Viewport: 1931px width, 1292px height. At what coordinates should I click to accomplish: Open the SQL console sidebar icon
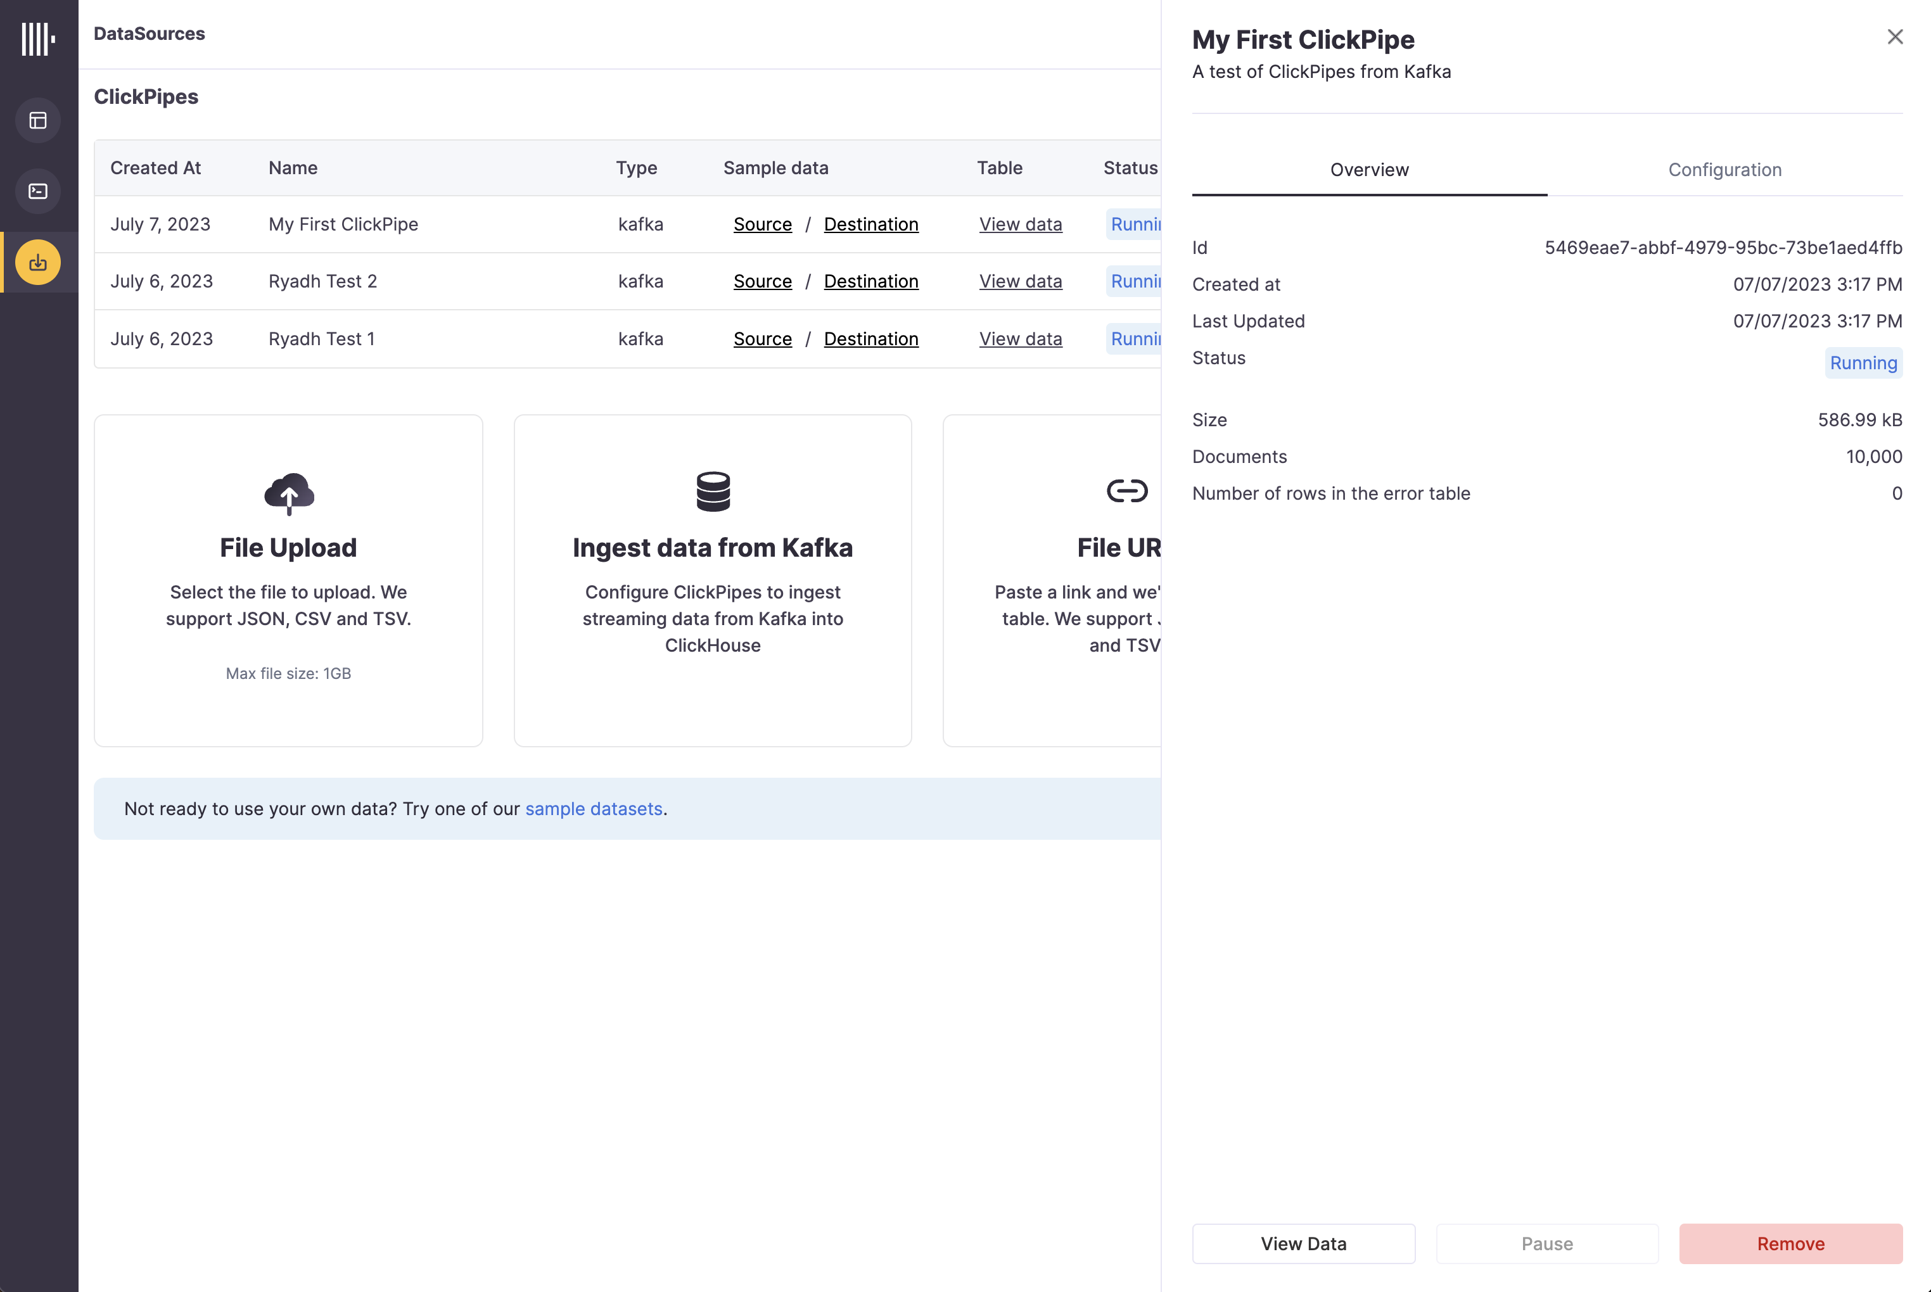pos(38,192)
